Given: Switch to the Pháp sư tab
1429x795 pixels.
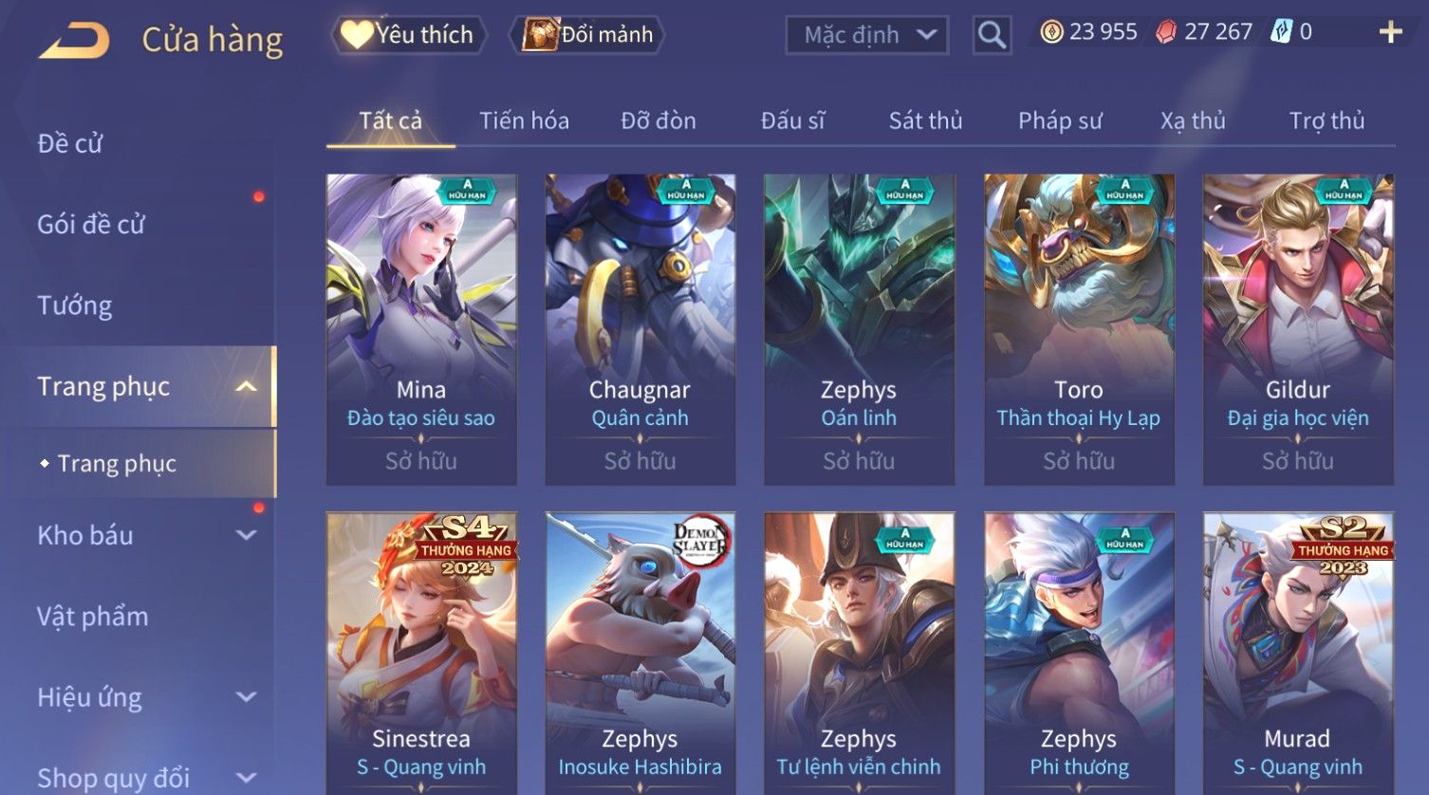Looking at the screenshot, I should [x=1060, y=120].
